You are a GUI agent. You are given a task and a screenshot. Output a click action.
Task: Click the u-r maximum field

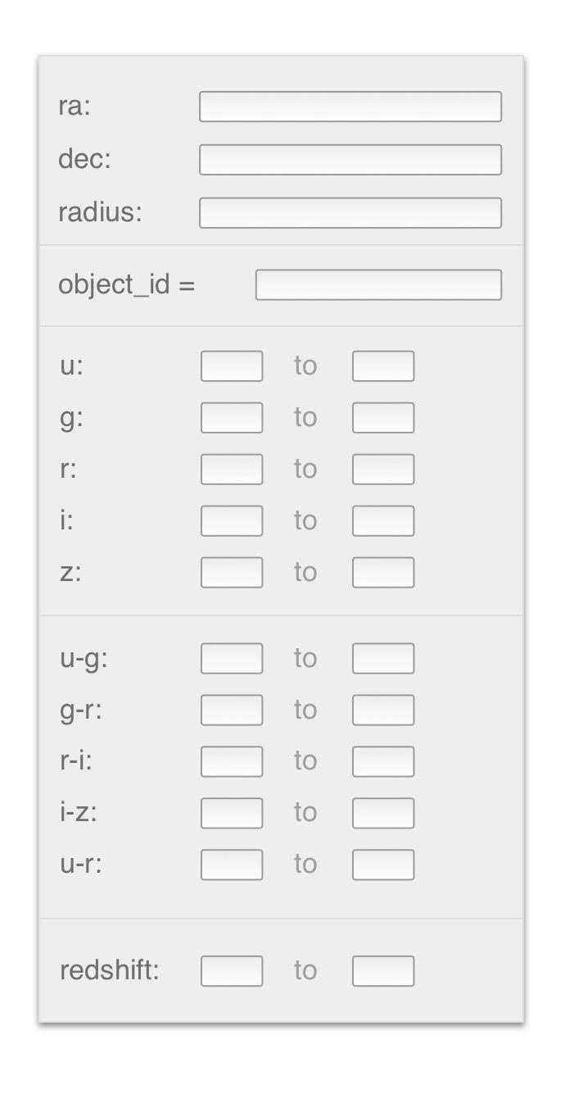pos(383,865)
